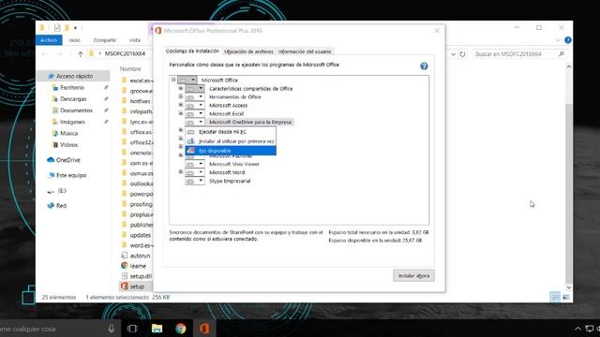Click the Nombre column header

[x=130, y=68]
